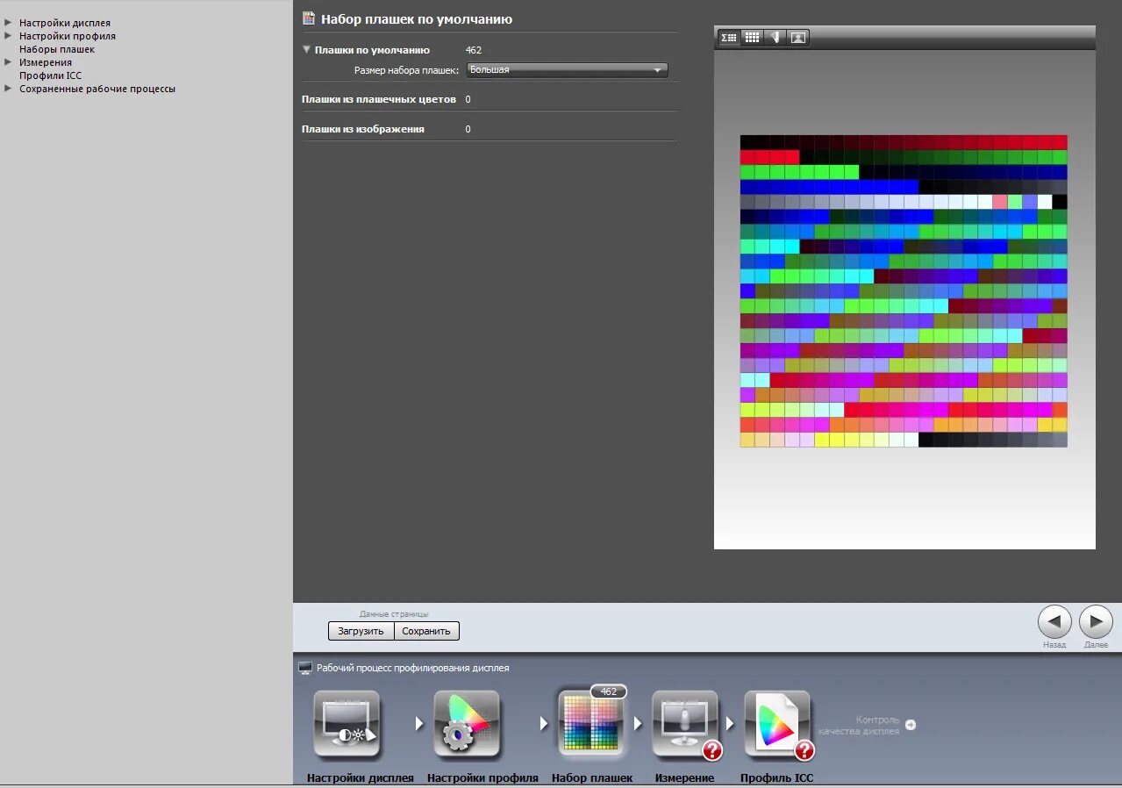Select Настройки дисплея in the sidebar
1122x788 pixels.
click(x=65, y=23)
